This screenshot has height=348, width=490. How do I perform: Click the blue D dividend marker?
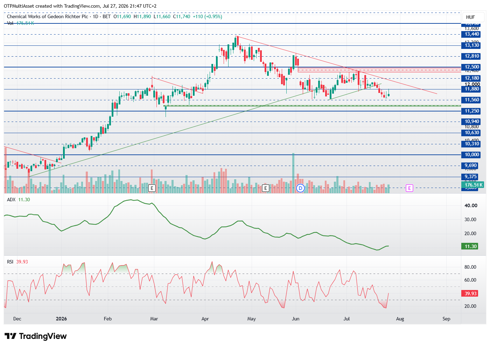[x=300, y=188]
